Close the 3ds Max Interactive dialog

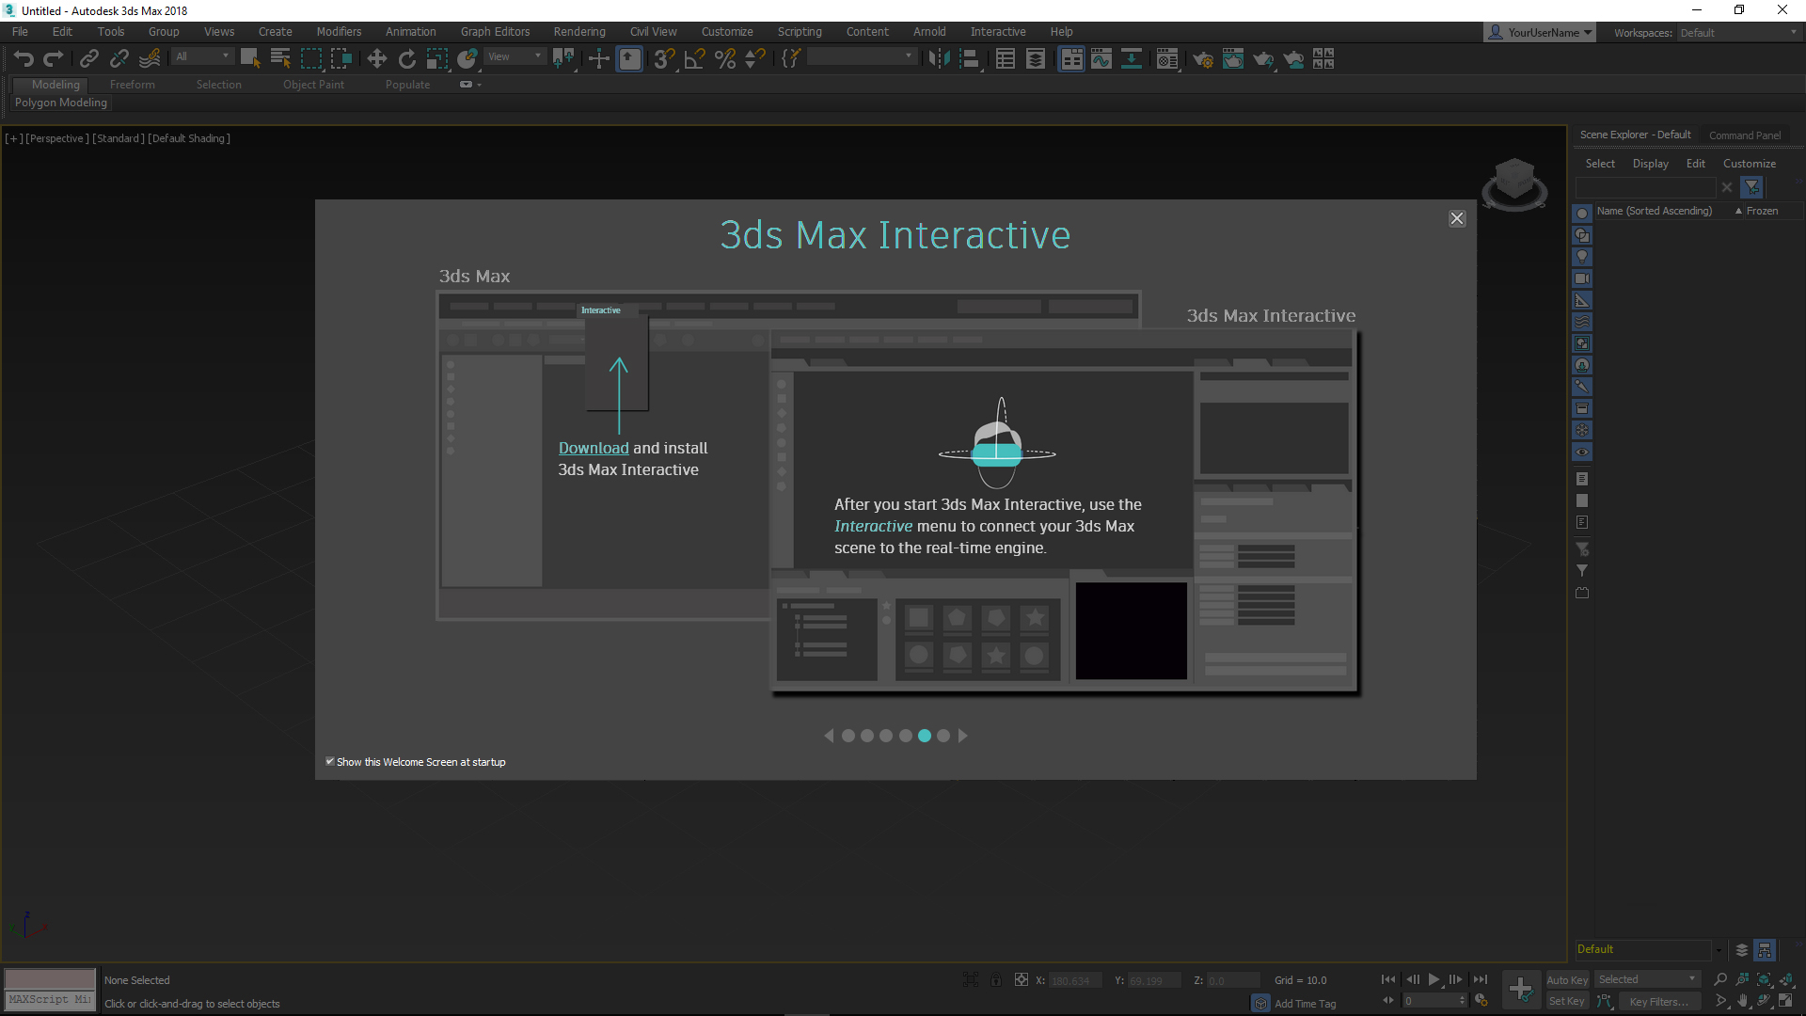(1457, 218)
